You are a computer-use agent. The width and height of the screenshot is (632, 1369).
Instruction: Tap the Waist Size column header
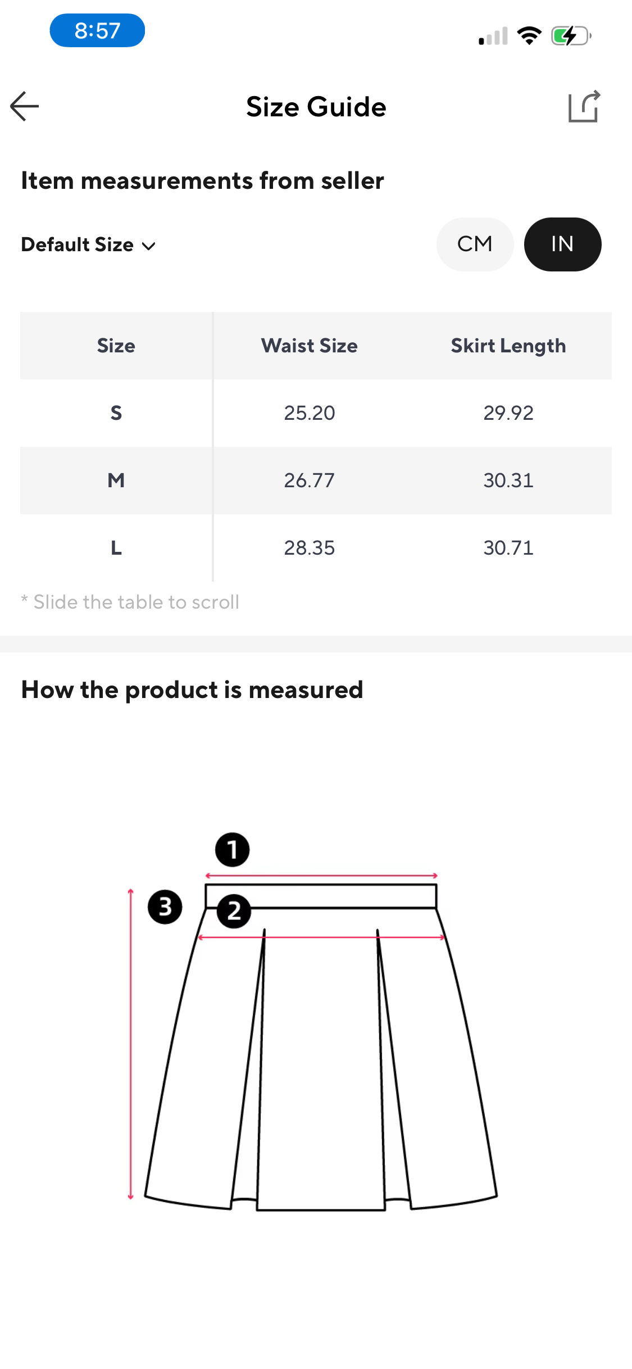tap(309, 346)
